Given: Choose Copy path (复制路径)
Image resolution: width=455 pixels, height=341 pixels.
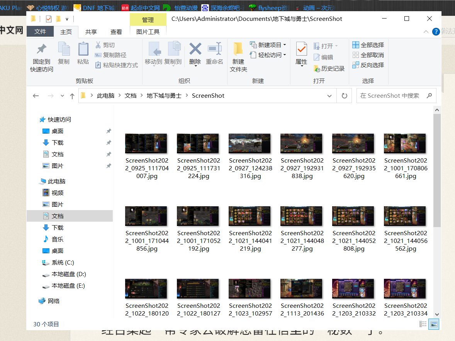Looking at the screenshot, I should point(110,55).
